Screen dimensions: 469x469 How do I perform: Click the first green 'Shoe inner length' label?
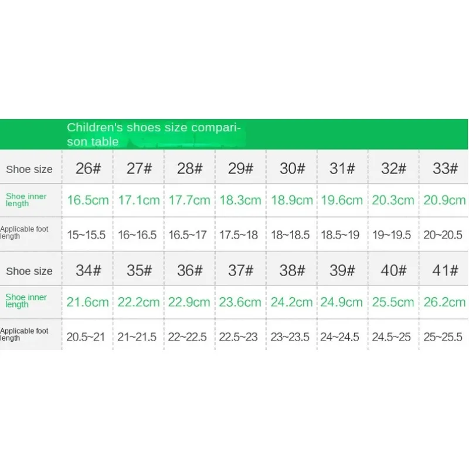(x=26, y=199)
